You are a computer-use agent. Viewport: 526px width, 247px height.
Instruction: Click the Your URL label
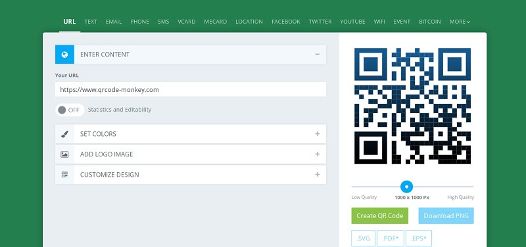click(x=67, y=76)
